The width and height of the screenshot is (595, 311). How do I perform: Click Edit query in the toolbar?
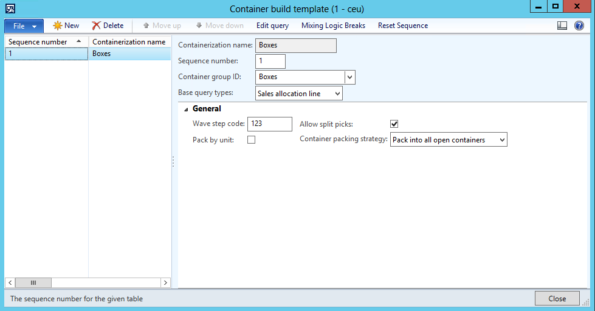coord(272,26)
